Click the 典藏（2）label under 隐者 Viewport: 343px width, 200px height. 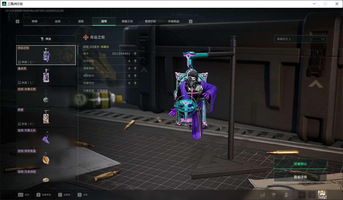(26, 124)
